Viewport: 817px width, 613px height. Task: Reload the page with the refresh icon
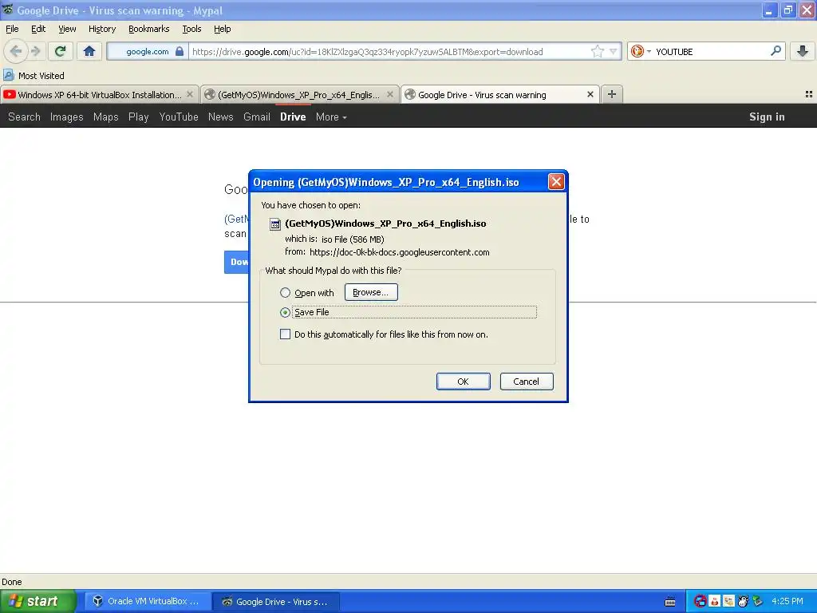(x=61, y=51)
